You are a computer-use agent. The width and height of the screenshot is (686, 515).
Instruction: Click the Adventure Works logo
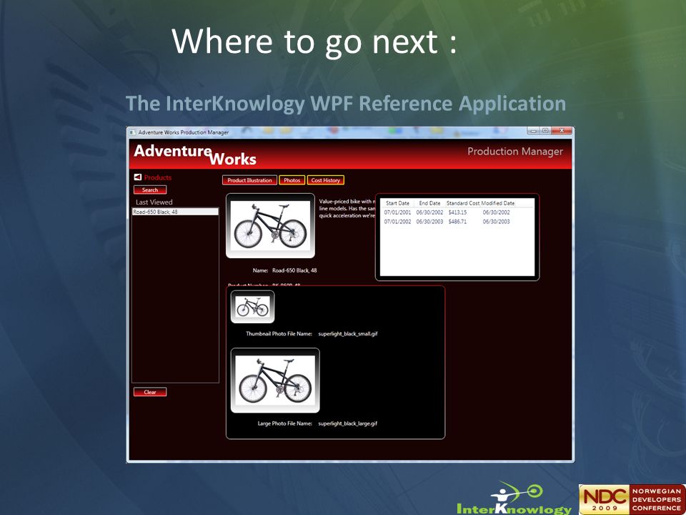click(x=194, y=154)
